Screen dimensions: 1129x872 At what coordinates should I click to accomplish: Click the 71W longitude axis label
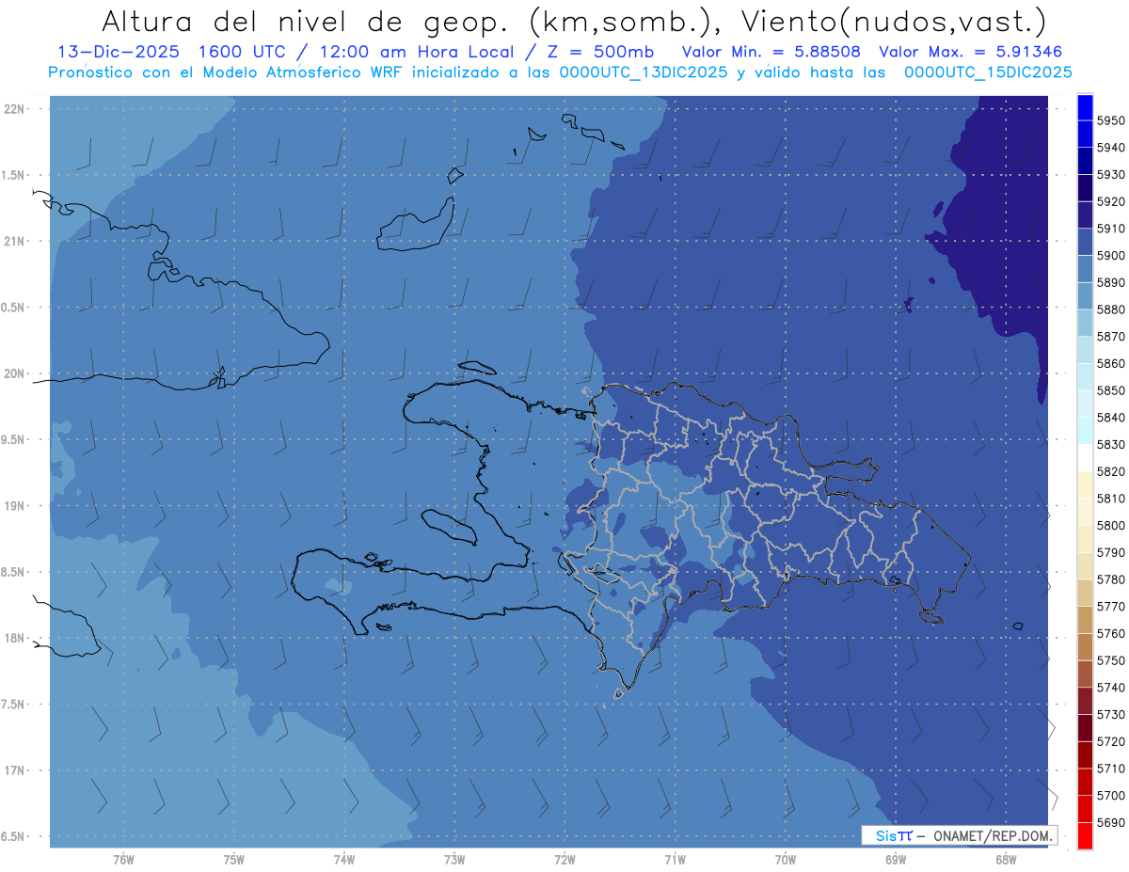tap(675, 859)
